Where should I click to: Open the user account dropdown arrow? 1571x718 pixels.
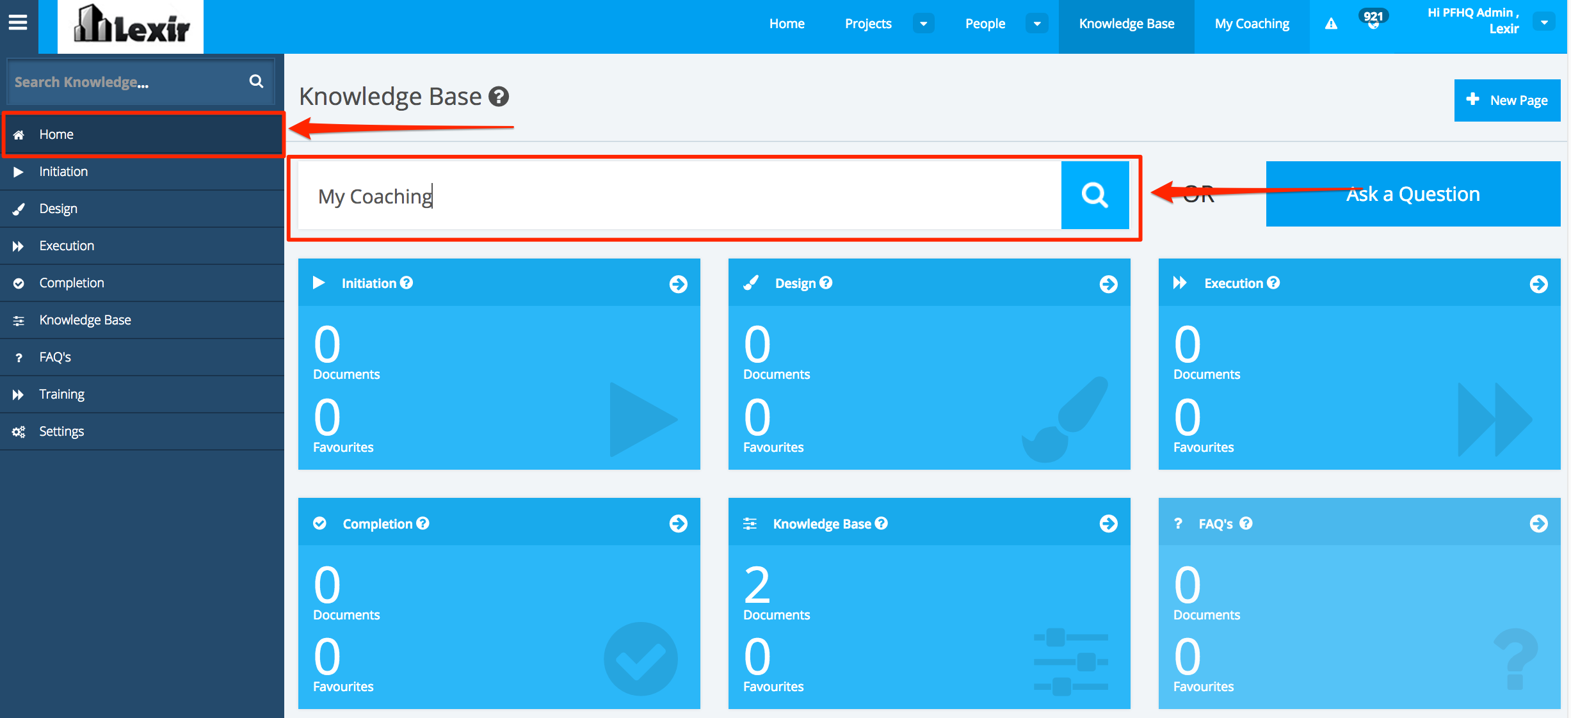point(1543,22)
